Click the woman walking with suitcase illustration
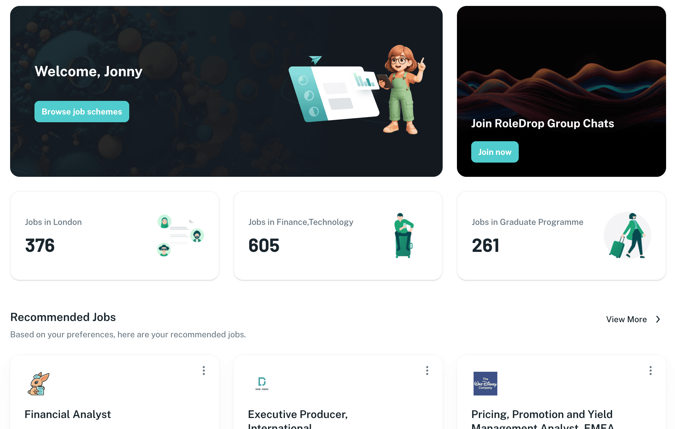 [627, 236]
